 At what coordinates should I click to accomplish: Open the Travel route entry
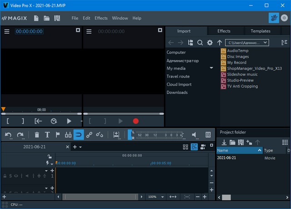click(x=178, y=76)
